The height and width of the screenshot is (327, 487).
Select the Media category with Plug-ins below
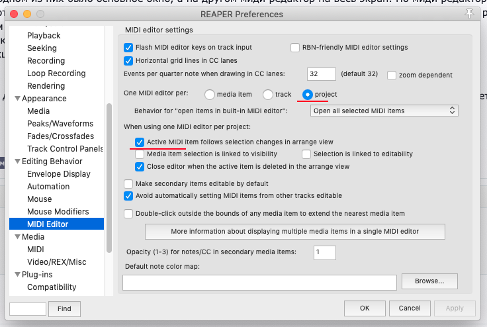click(x=33, y=237)
